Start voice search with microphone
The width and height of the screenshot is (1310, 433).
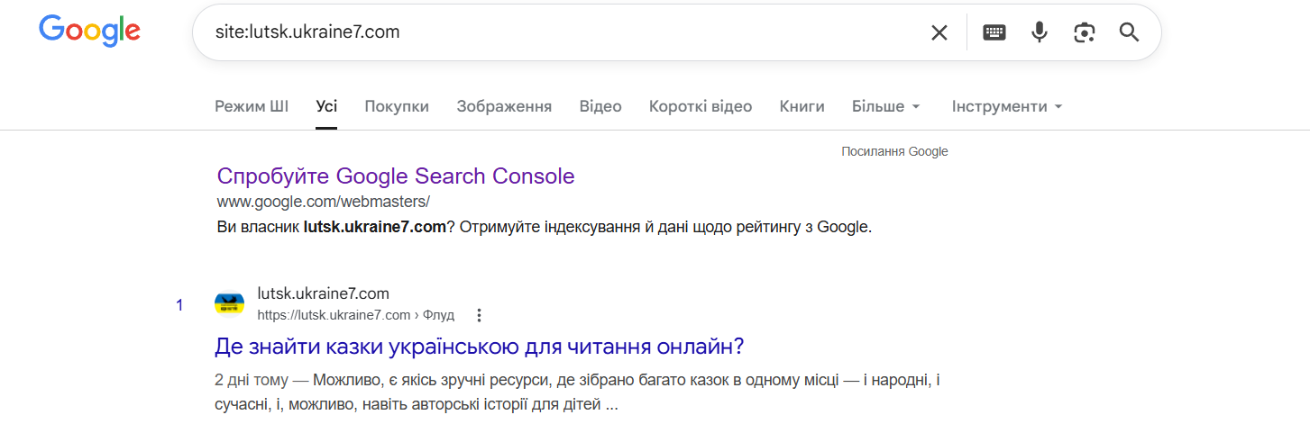pos(1040,32)
